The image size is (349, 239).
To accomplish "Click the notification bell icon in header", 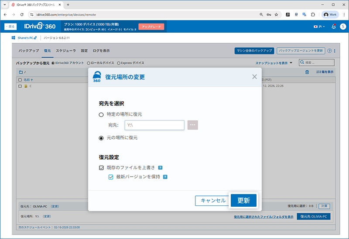I will click(x=334, y=27).
